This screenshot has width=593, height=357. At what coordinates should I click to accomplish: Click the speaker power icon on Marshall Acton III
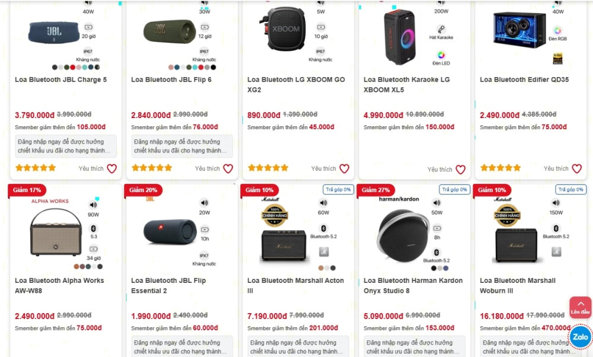[x=323, y=203]
